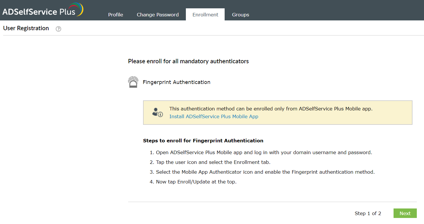424x224 pixels.
Task: Select the Enrollment tab
Action: pyautogui.click(x=205, y=14)
